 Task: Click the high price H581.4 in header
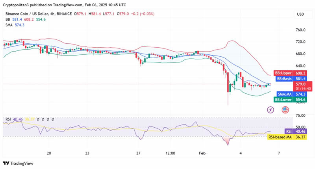(x=94, y=14)
